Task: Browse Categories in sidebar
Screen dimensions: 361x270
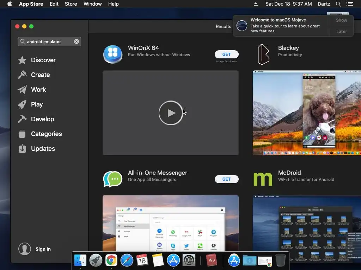Action: [40, 134]
